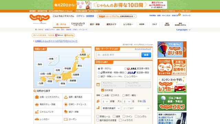Check the 温泉 checkbox
This screenshot has height=124, width=220.
click(114, 116)
